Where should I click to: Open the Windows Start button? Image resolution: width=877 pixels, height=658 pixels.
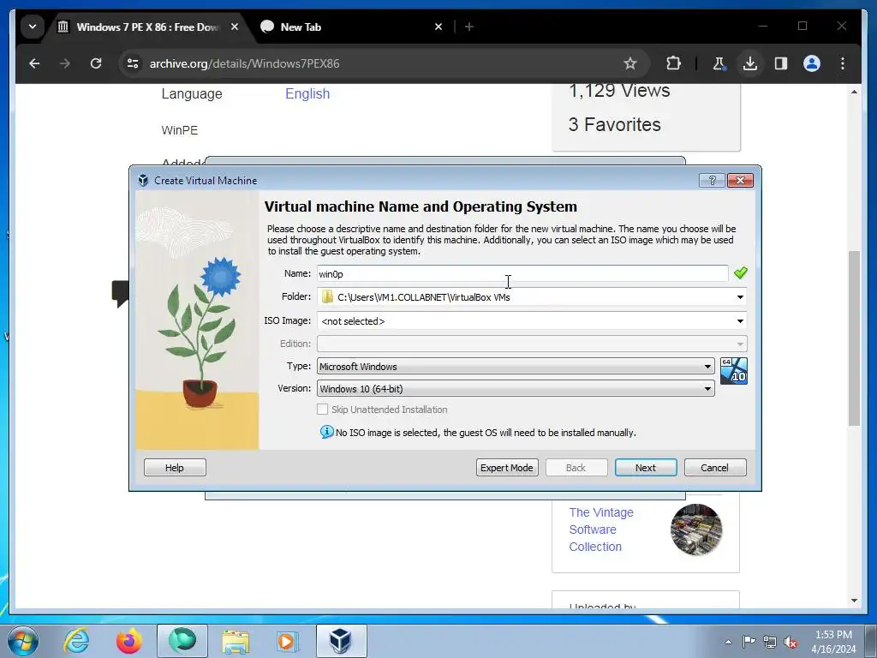coord(23,641)
